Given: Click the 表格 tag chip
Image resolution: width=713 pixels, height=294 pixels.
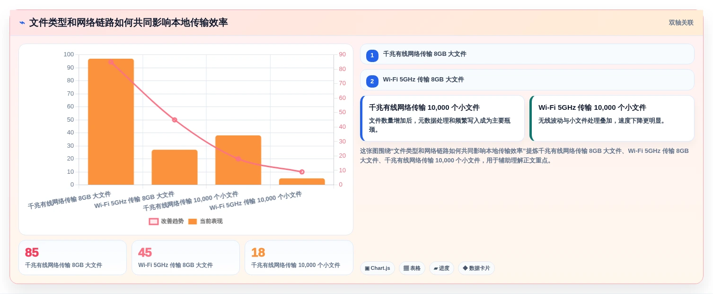Looking at the screenshot, I should (x=412, y=268).
